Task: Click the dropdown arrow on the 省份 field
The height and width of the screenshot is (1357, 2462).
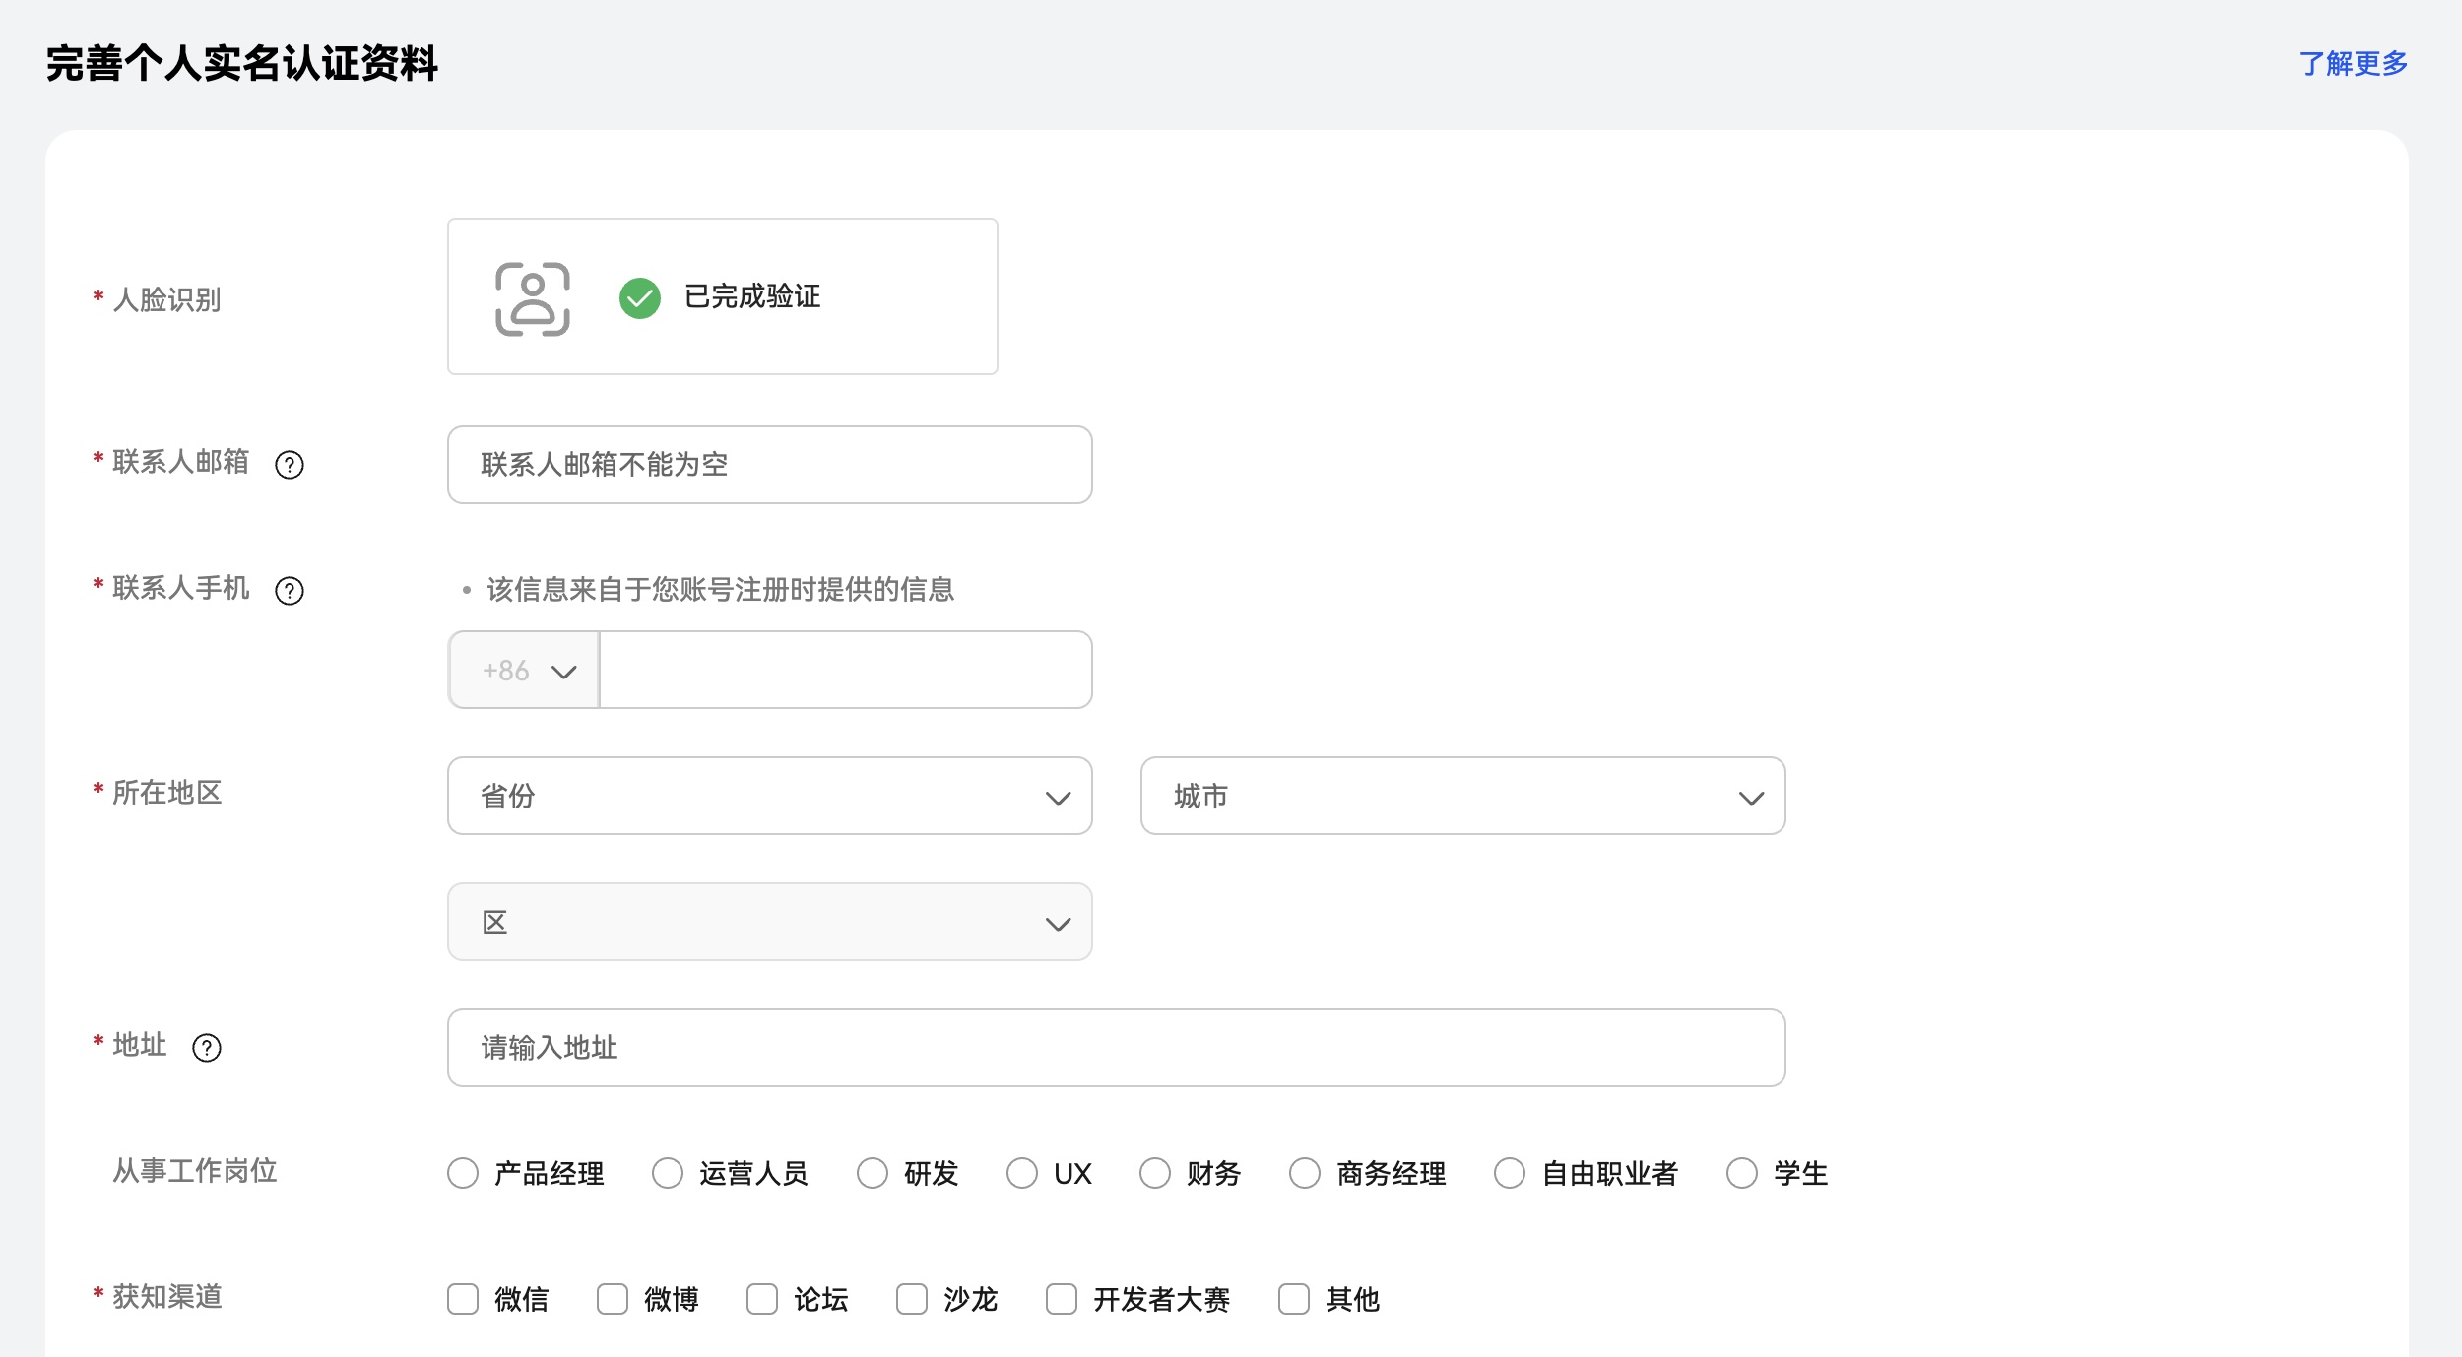Action: click(1057, 796)
